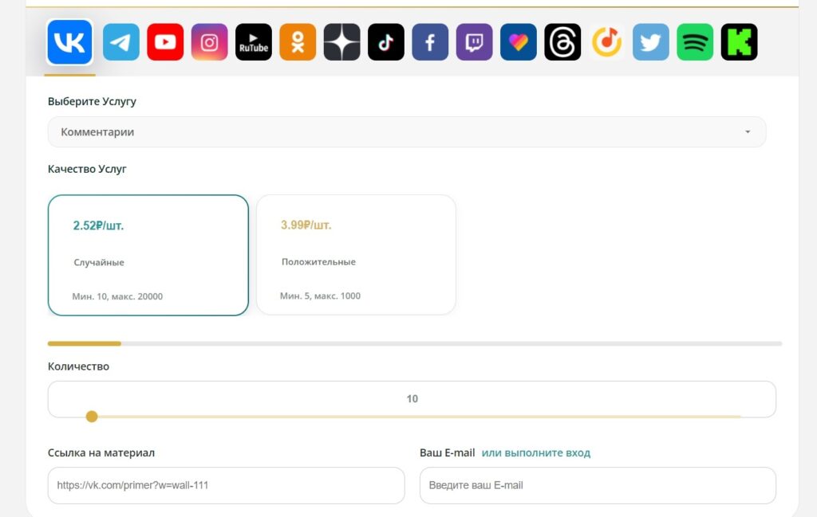Focus the Ссылка на материал URL field
The height and width of the screenshot is (517, 817).
tap(226, 485)
